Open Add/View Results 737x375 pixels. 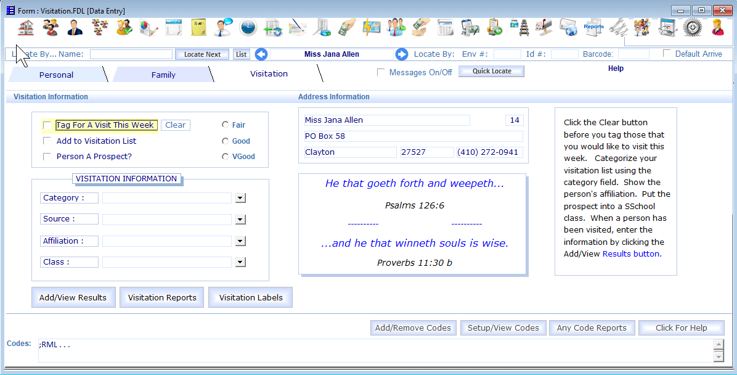tap(73, 297)
